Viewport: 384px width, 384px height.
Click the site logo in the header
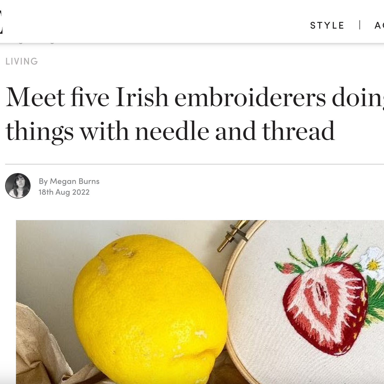(x=1, y=22)
